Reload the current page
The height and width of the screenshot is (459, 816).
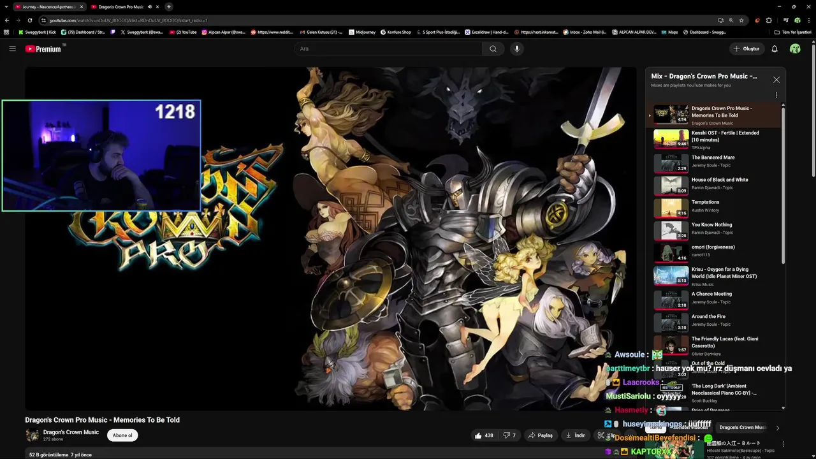(x=30, y=20)
